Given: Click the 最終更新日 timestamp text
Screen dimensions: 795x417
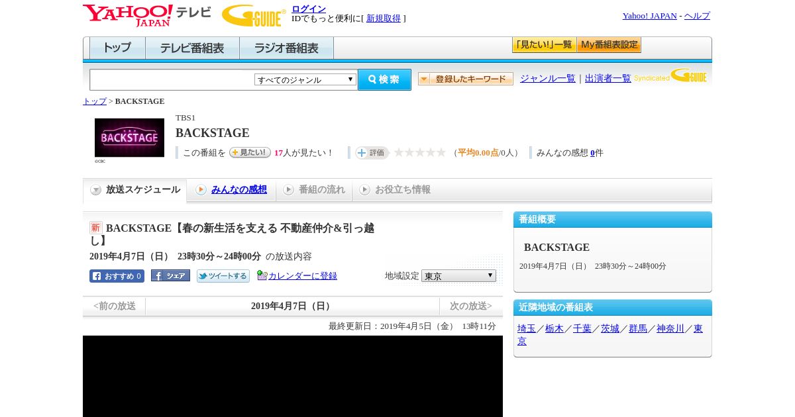Looking at the screenshot, I should (x=412, y=326).
